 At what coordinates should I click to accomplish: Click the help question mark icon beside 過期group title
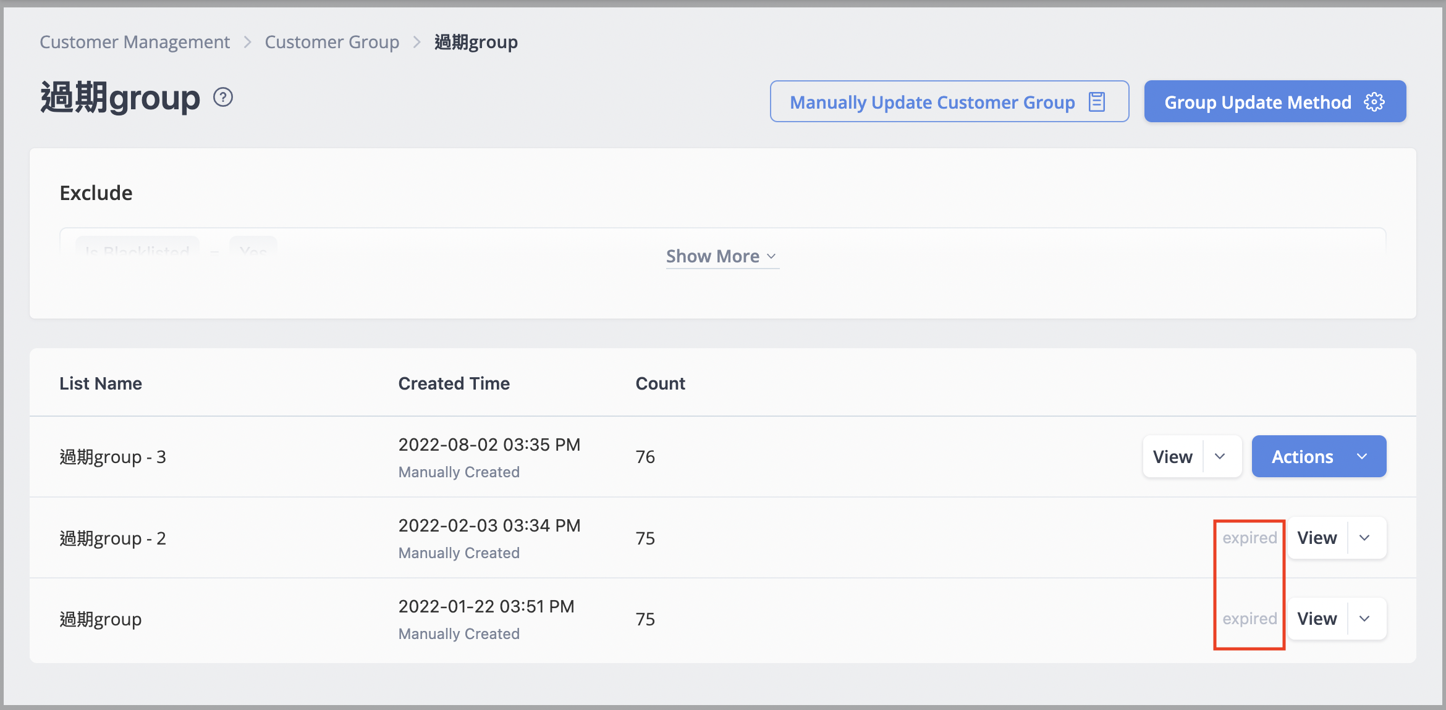(x=223, y=98)
